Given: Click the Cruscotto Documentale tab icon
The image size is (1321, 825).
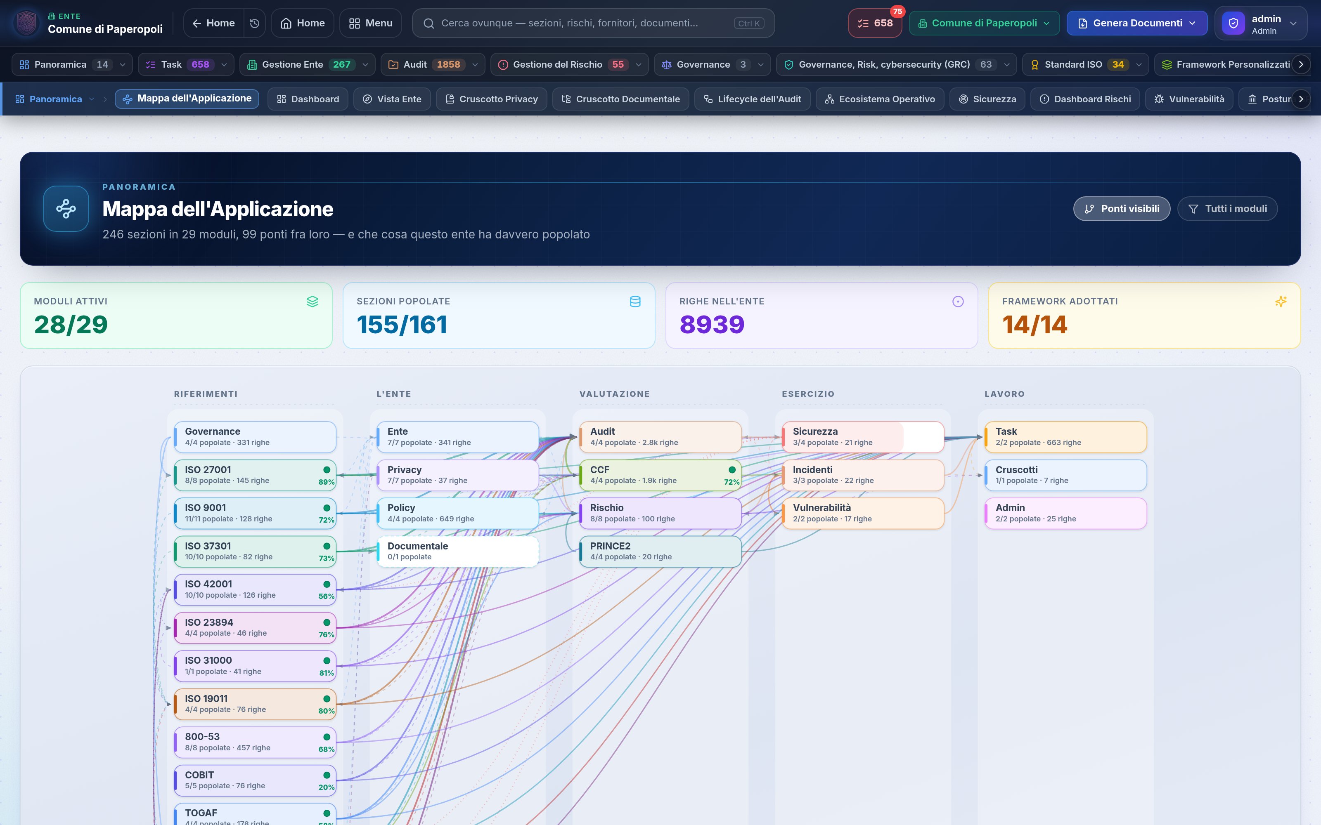Looking at the screenshot, I should click(x=566, y=99).
